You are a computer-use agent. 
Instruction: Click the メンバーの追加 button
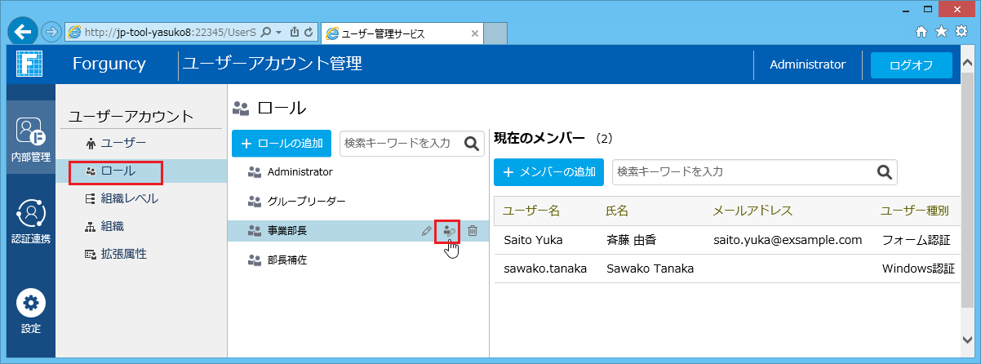pyautogui.click(x=548, y=172)
